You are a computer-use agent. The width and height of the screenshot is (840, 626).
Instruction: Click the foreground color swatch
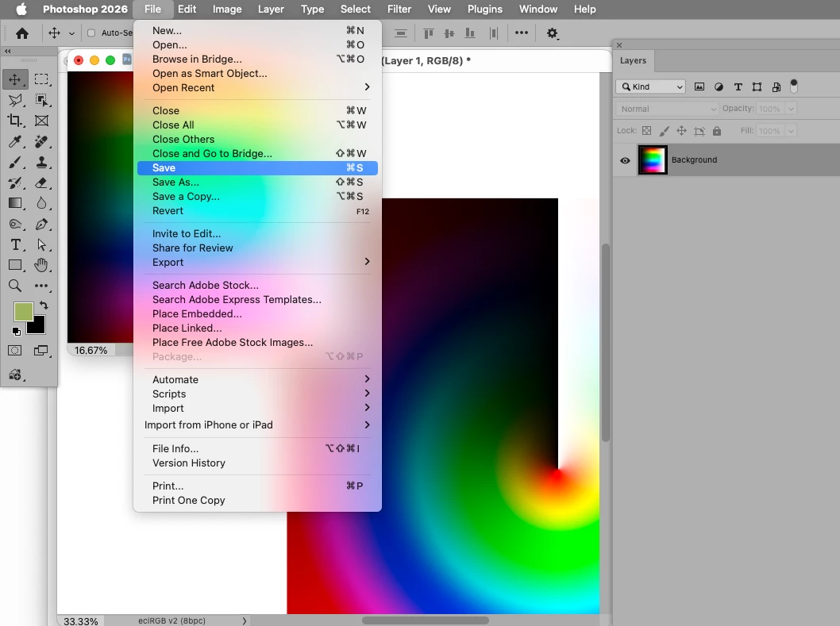click(23, 312)
